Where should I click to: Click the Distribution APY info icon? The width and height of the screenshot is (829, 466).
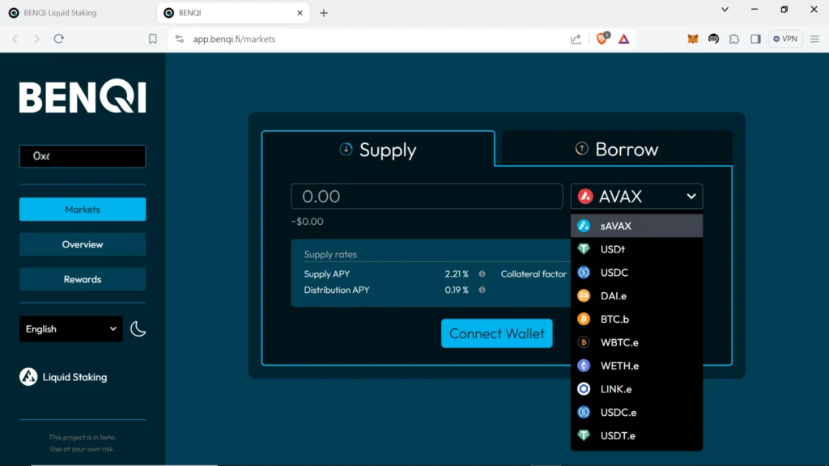point(482,290)
